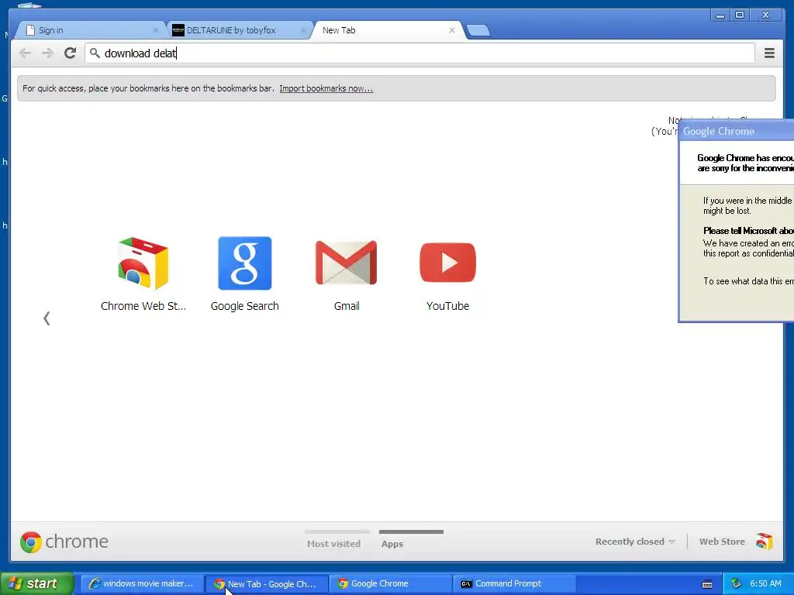Launch the Google Search app
This screenshot has height=595, width=794.
pos(244,263)
